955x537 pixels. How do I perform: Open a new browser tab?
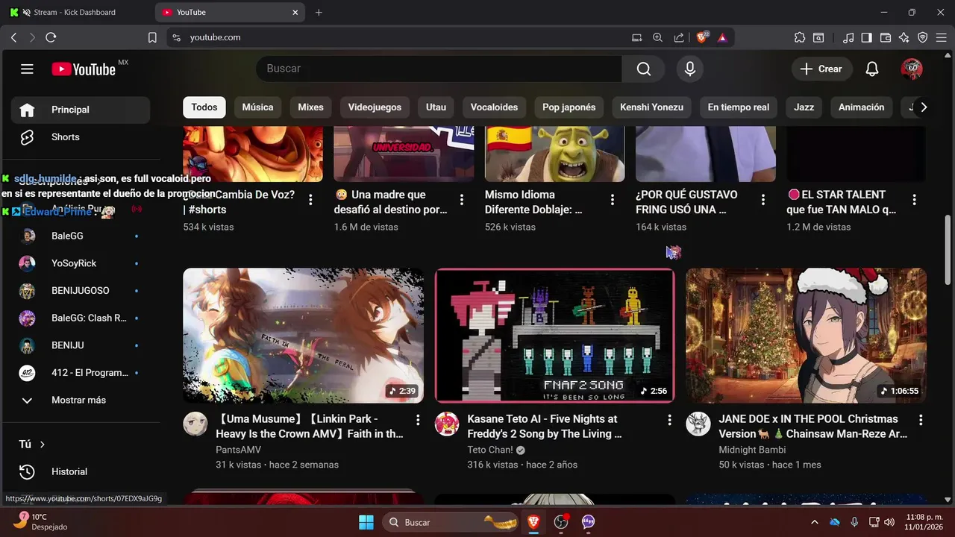pyautogui.click(x=319, y=13)
